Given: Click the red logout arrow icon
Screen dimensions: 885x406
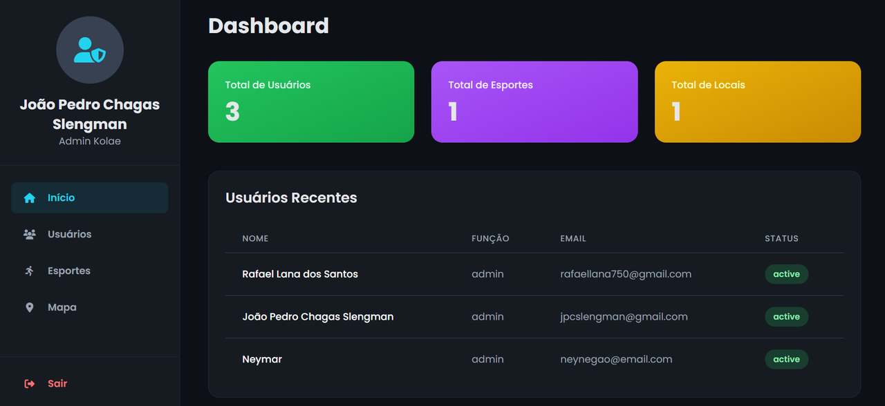Looking at the screenshot, I should coord(29,384).
